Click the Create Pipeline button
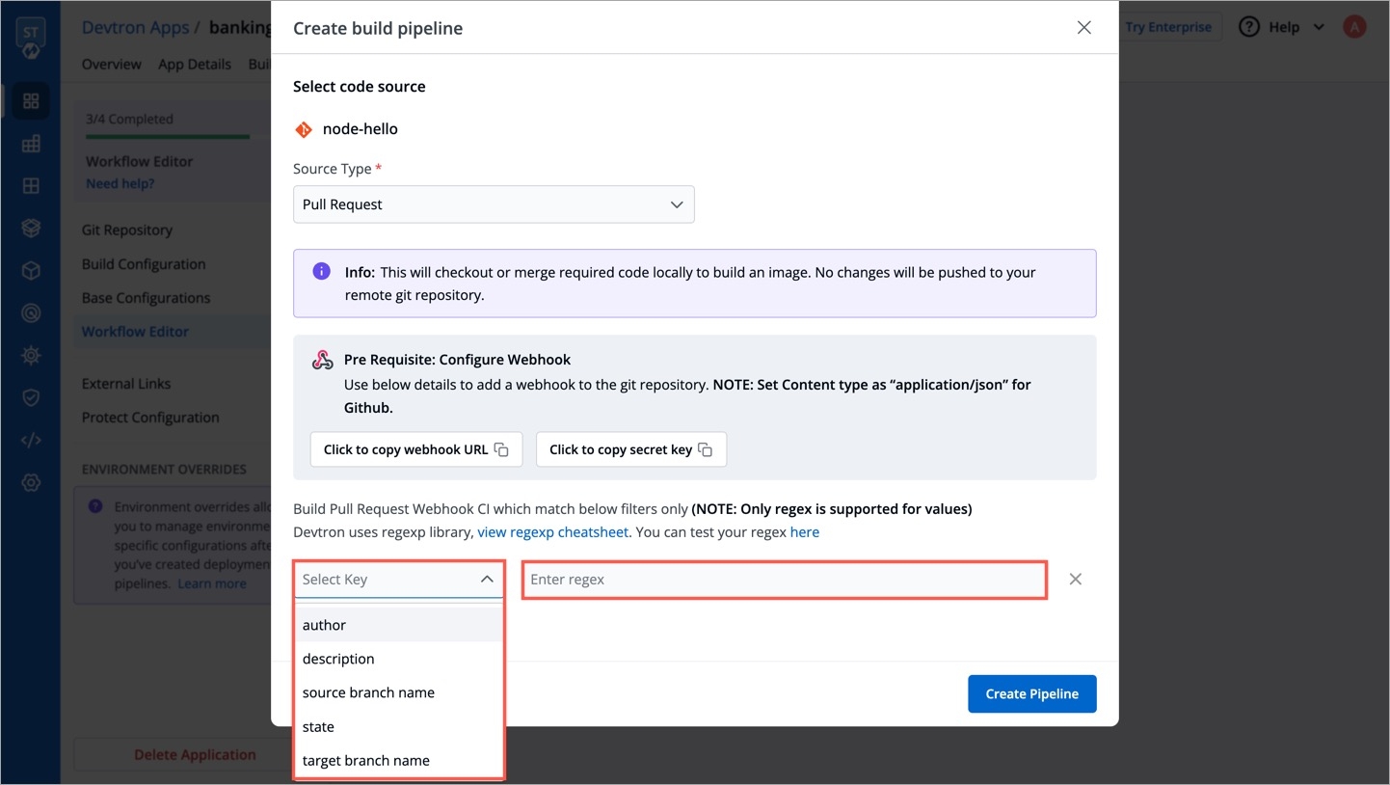 (1031, 693)
